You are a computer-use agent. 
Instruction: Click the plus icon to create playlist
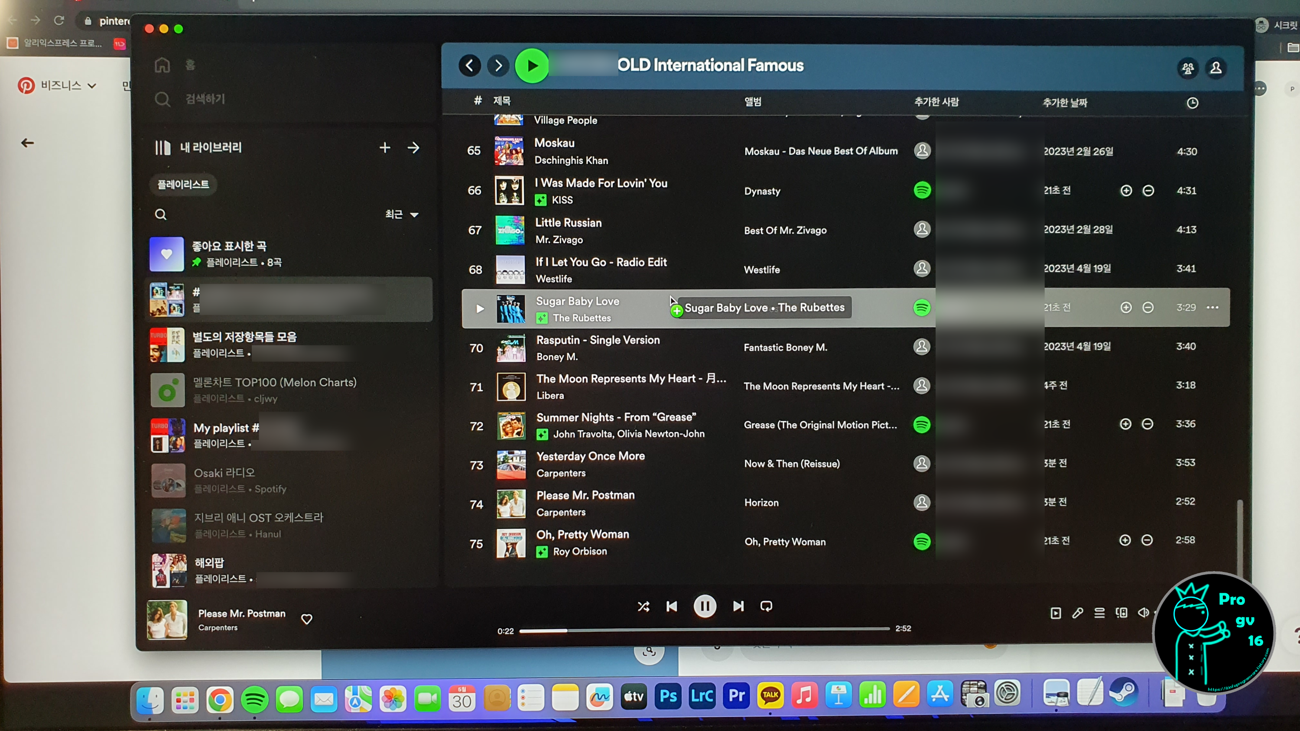tap(384, 147)
